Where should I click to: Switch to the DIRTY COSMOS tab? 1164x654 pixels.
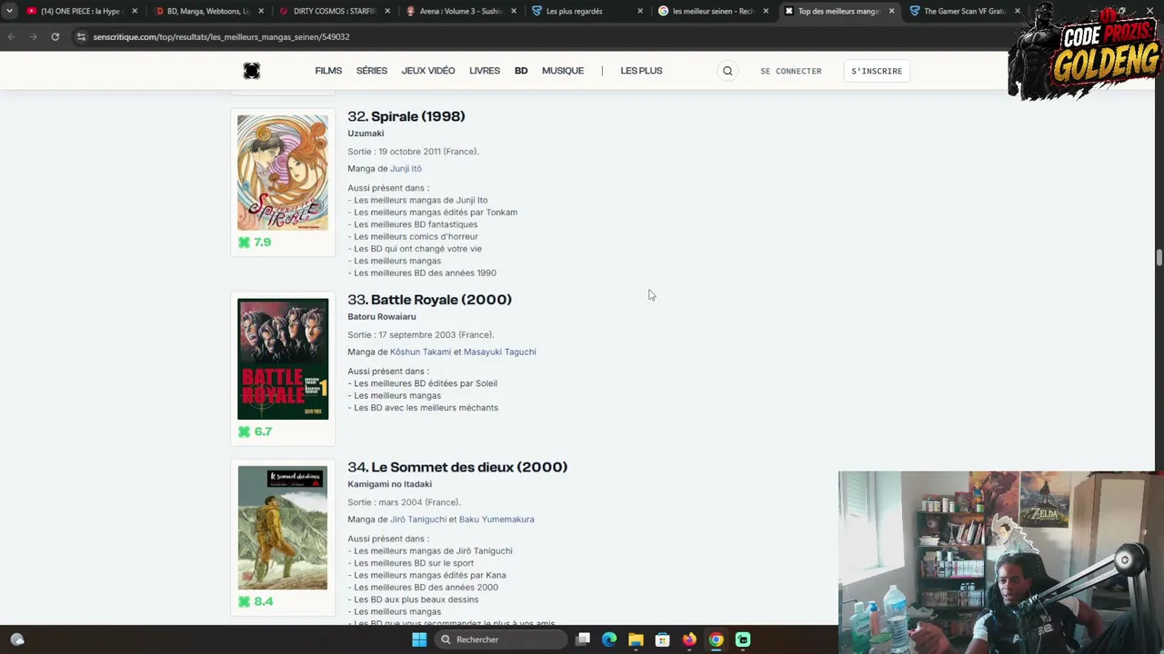coord(334,11)
